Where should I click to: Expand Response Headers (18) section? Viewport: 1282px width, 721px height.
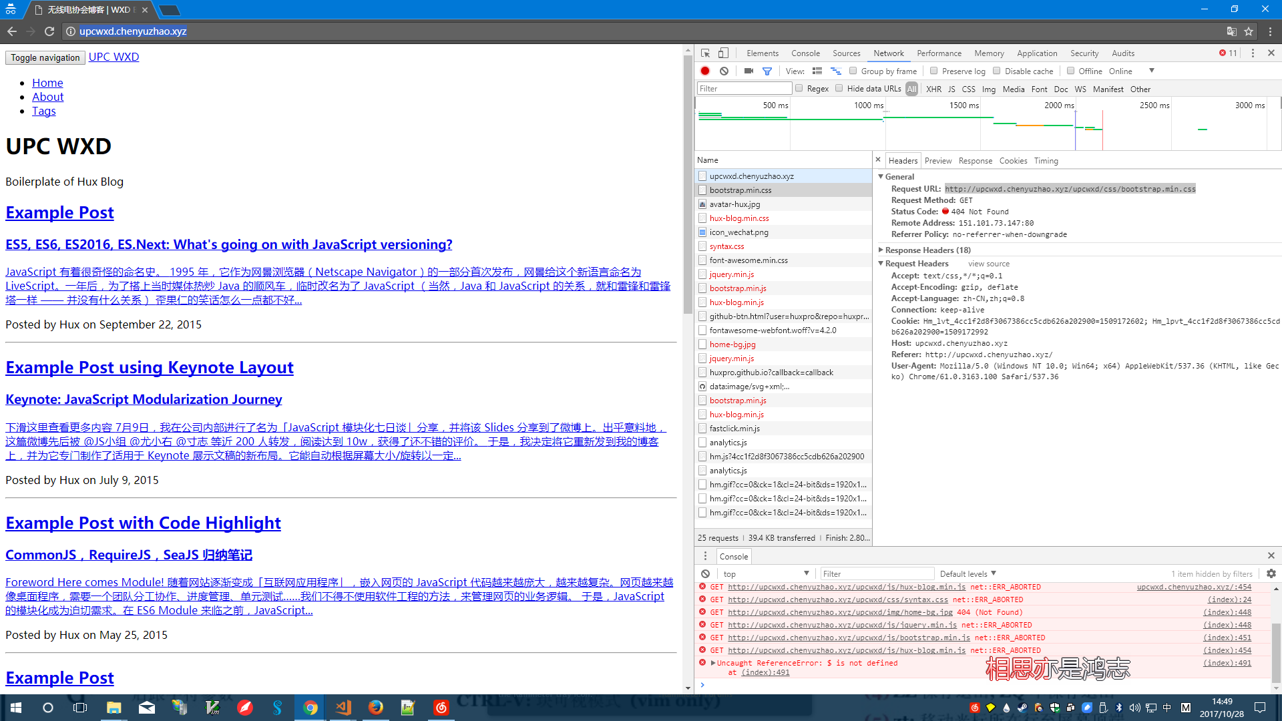click(x=881, y=250)
